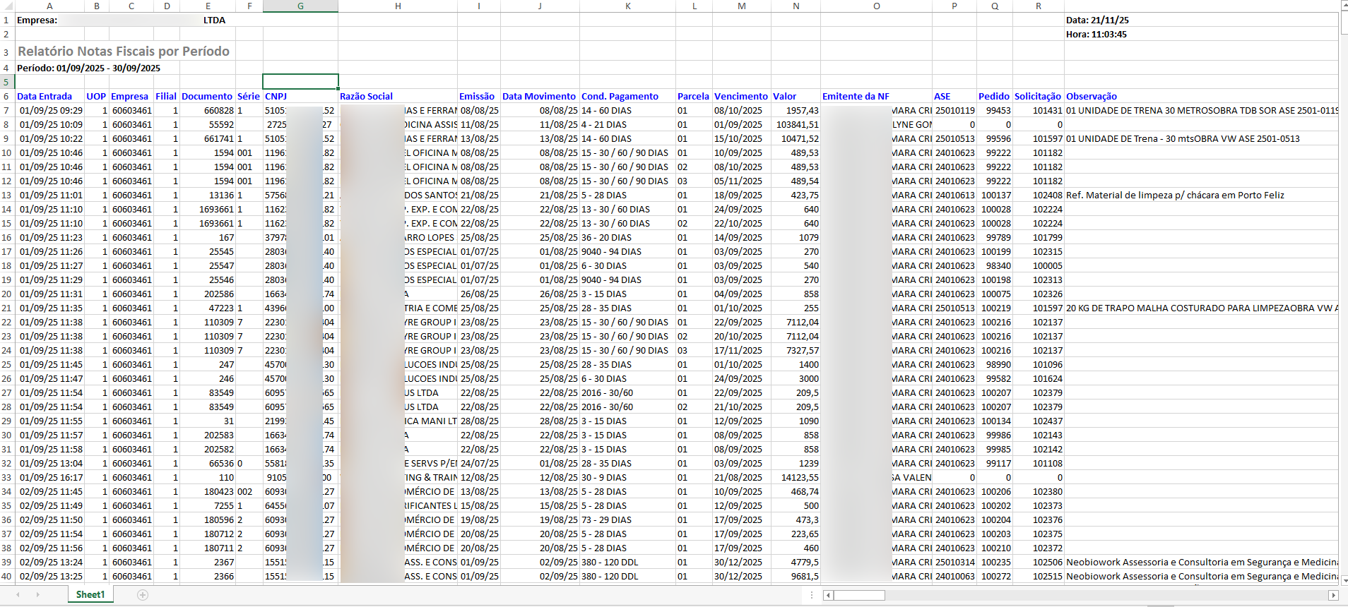Click horizontal scrollbar right arrow
Viewport: 1348px width, 607px height.
click(1333, 595)
